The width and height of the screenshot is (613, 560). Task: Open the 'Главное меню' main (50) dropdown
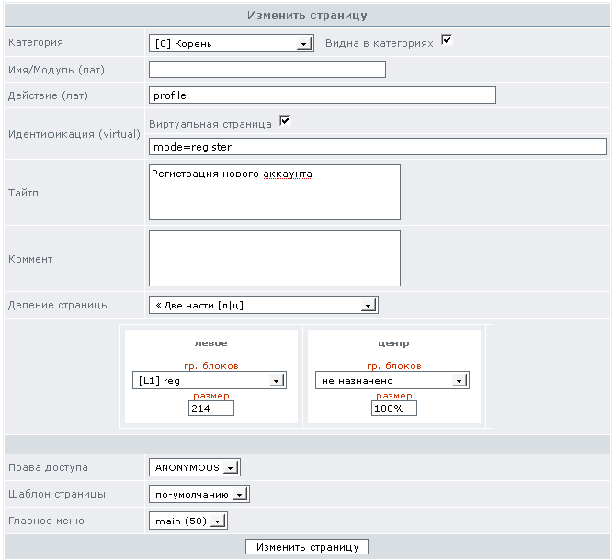(x=188, y=521)
